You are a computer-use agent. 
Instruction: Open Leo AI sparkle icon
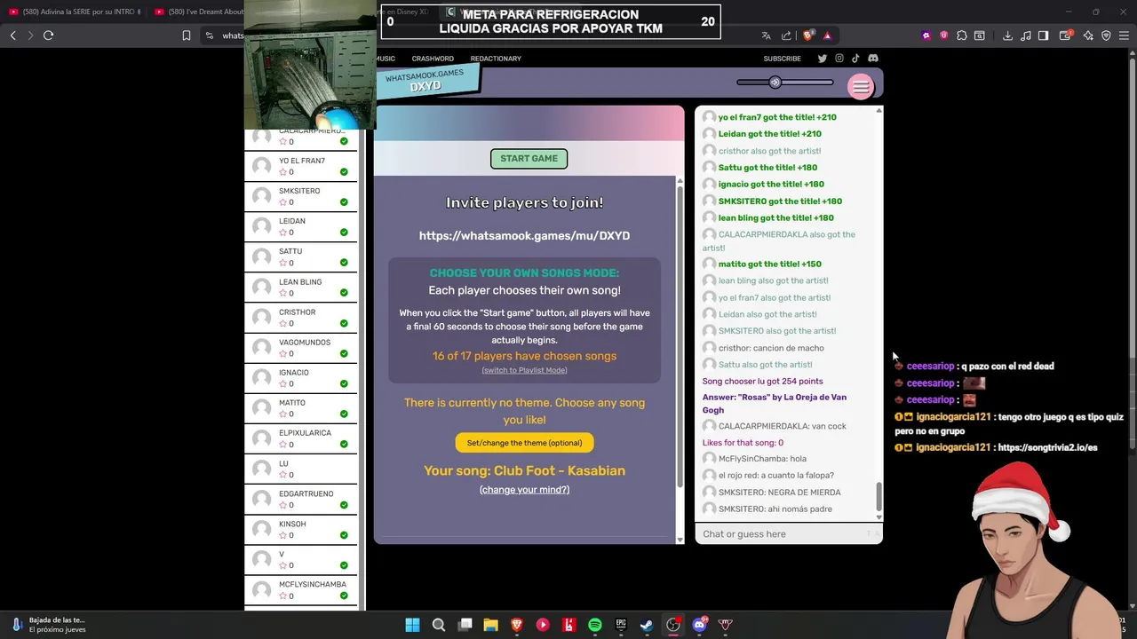coord(1088,35)
